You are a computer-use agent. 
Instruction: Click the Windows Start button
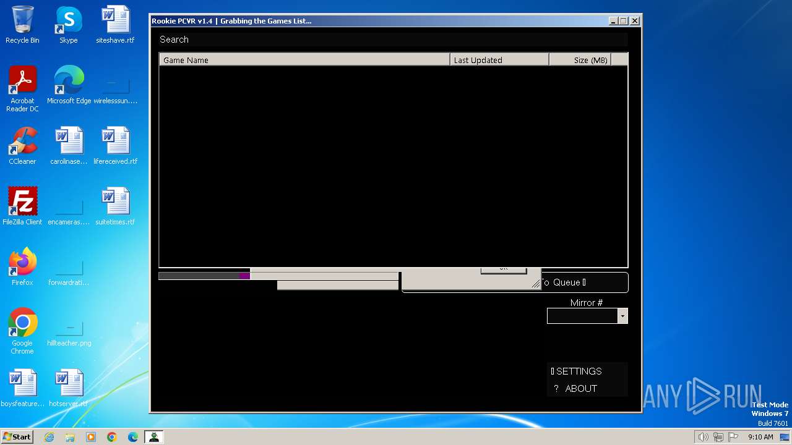click(17, 437)
